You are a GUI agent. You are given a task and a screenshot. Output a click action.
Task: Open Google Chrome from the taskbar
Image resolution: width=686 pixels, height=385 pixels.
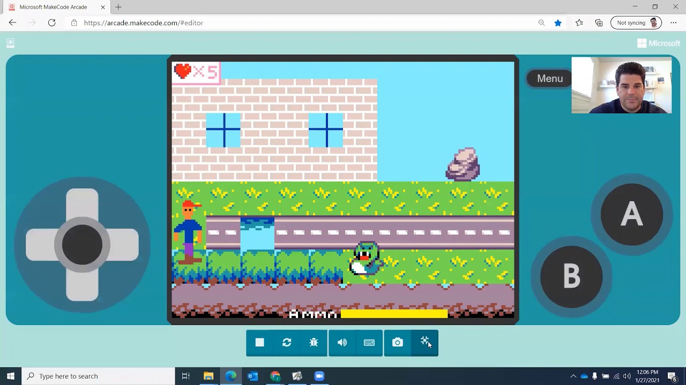[x=275, y=376]
